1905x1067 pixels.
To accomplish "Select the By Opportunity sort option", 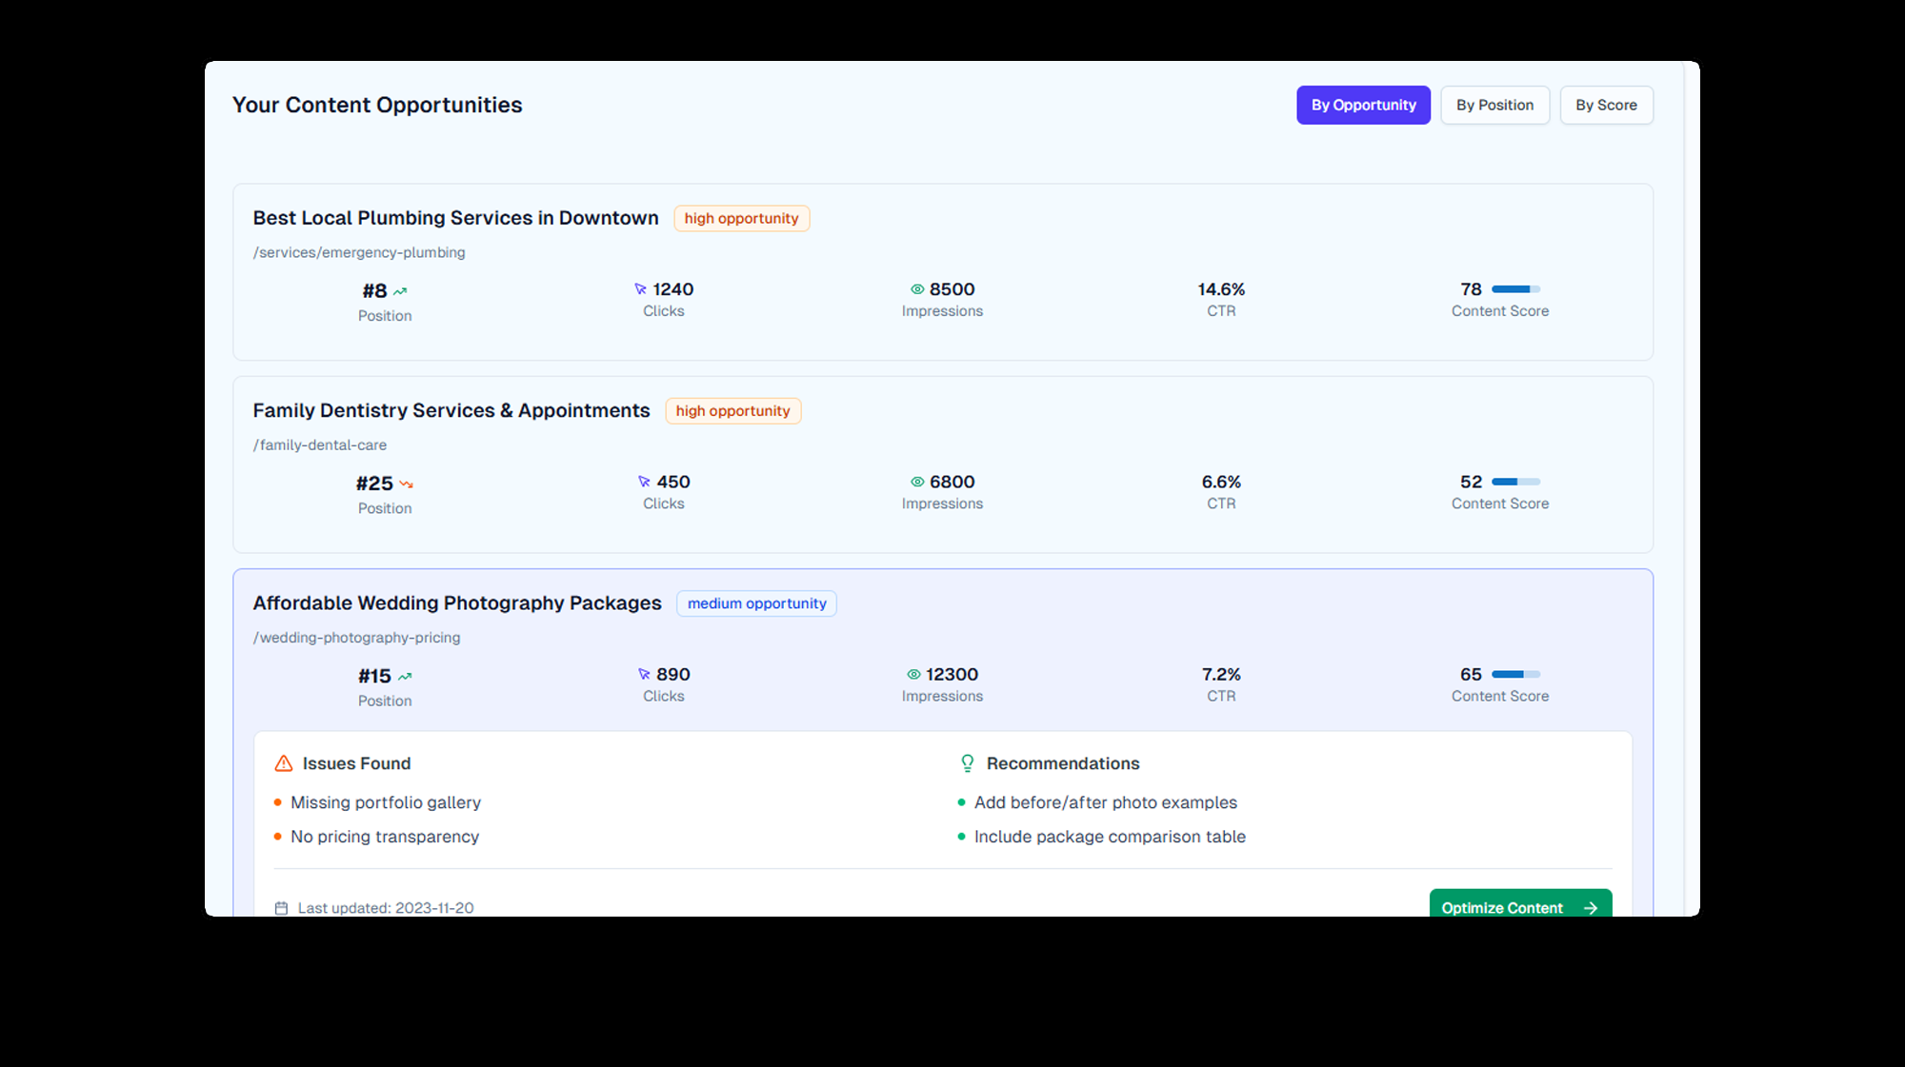I will coord(1363,105).
